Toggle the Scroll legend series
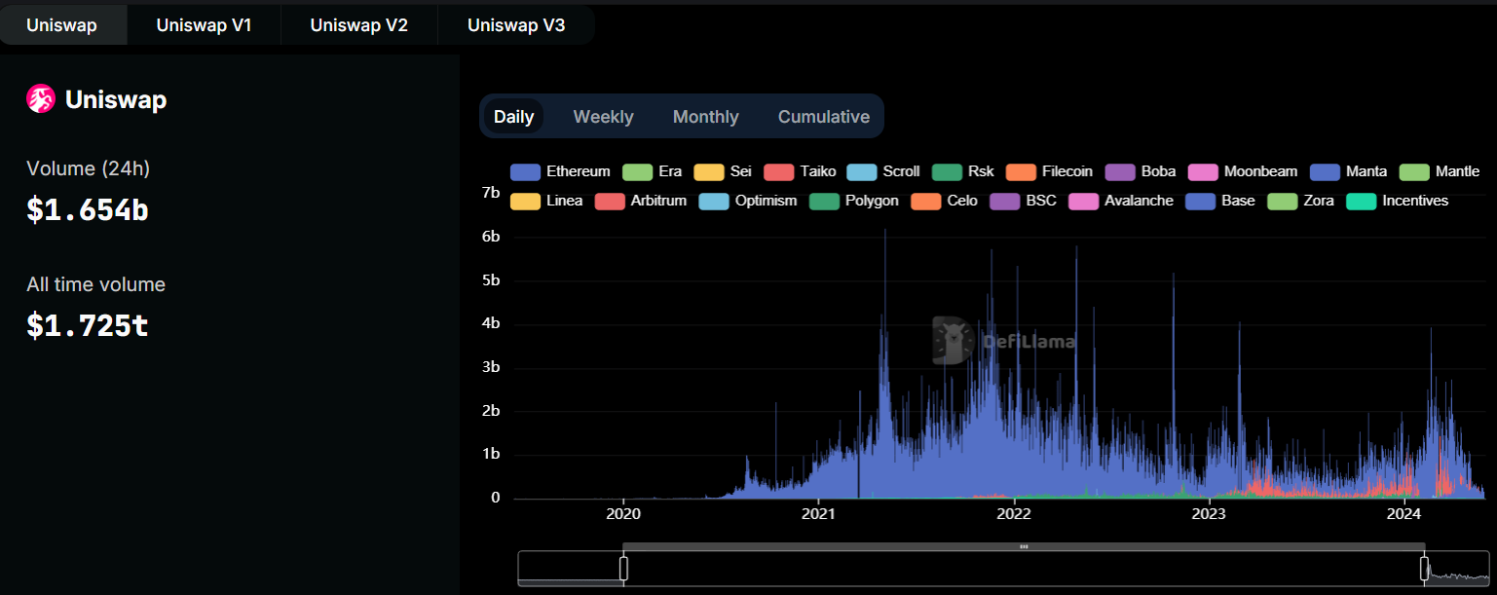 (x=883, y=171)
